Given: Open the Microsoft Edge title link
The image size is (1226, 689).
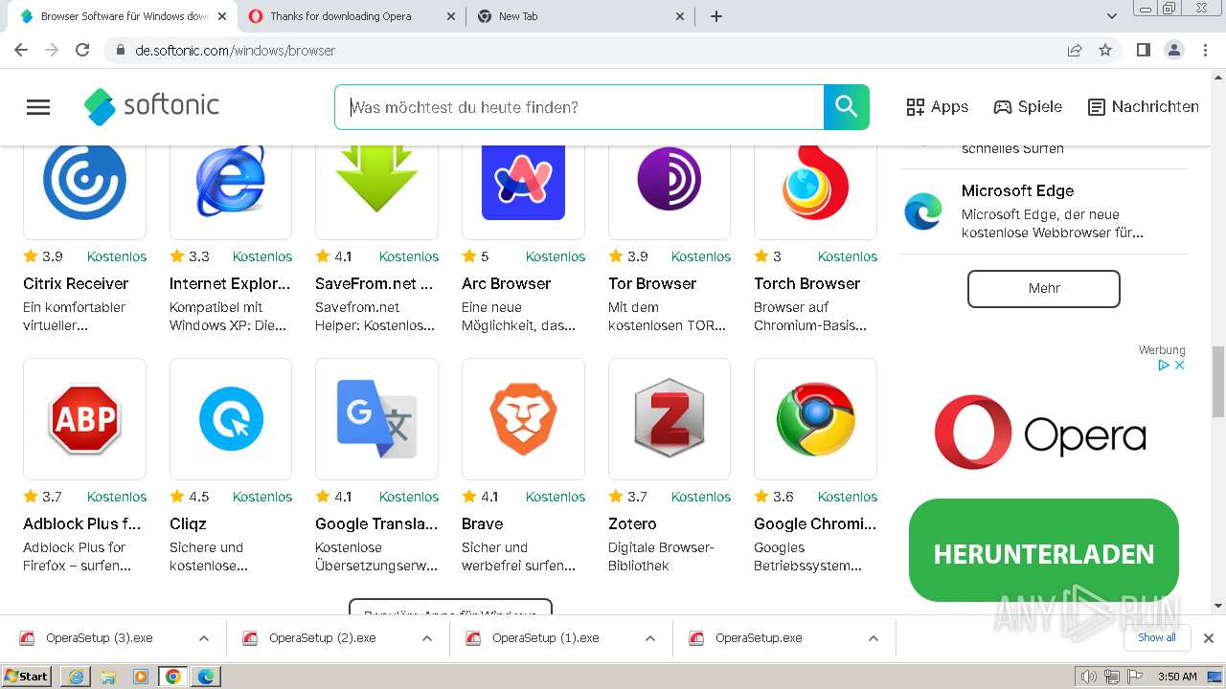Looking at the screenshot, I should click(1018, 190).
